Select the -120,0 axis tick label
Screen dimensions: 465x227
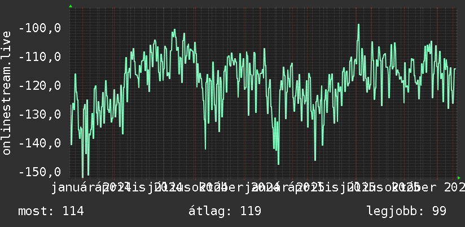pyautogui.click(x=40, y=86)
